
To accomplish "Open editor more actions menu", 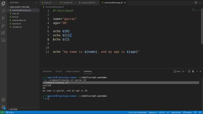I will tap(200, 3).
